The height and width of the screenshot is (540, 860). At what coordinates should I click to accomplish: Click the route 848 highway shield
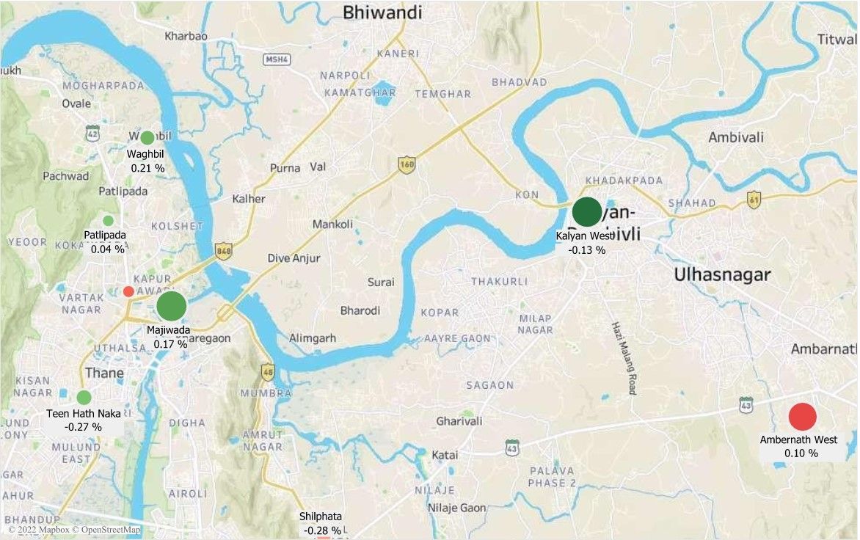coord(223,250)
